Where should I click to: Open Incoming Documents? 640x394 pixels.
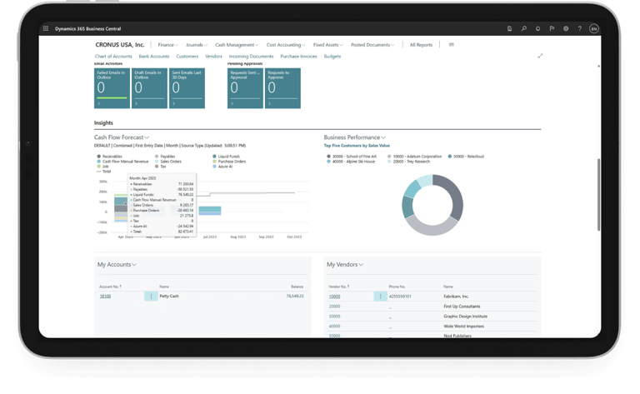click(x=251, y=57)
